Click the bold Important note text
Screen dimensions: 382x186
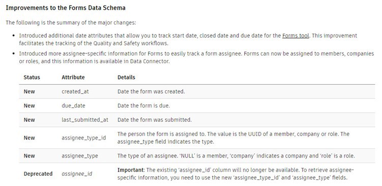tap(131, 170)
